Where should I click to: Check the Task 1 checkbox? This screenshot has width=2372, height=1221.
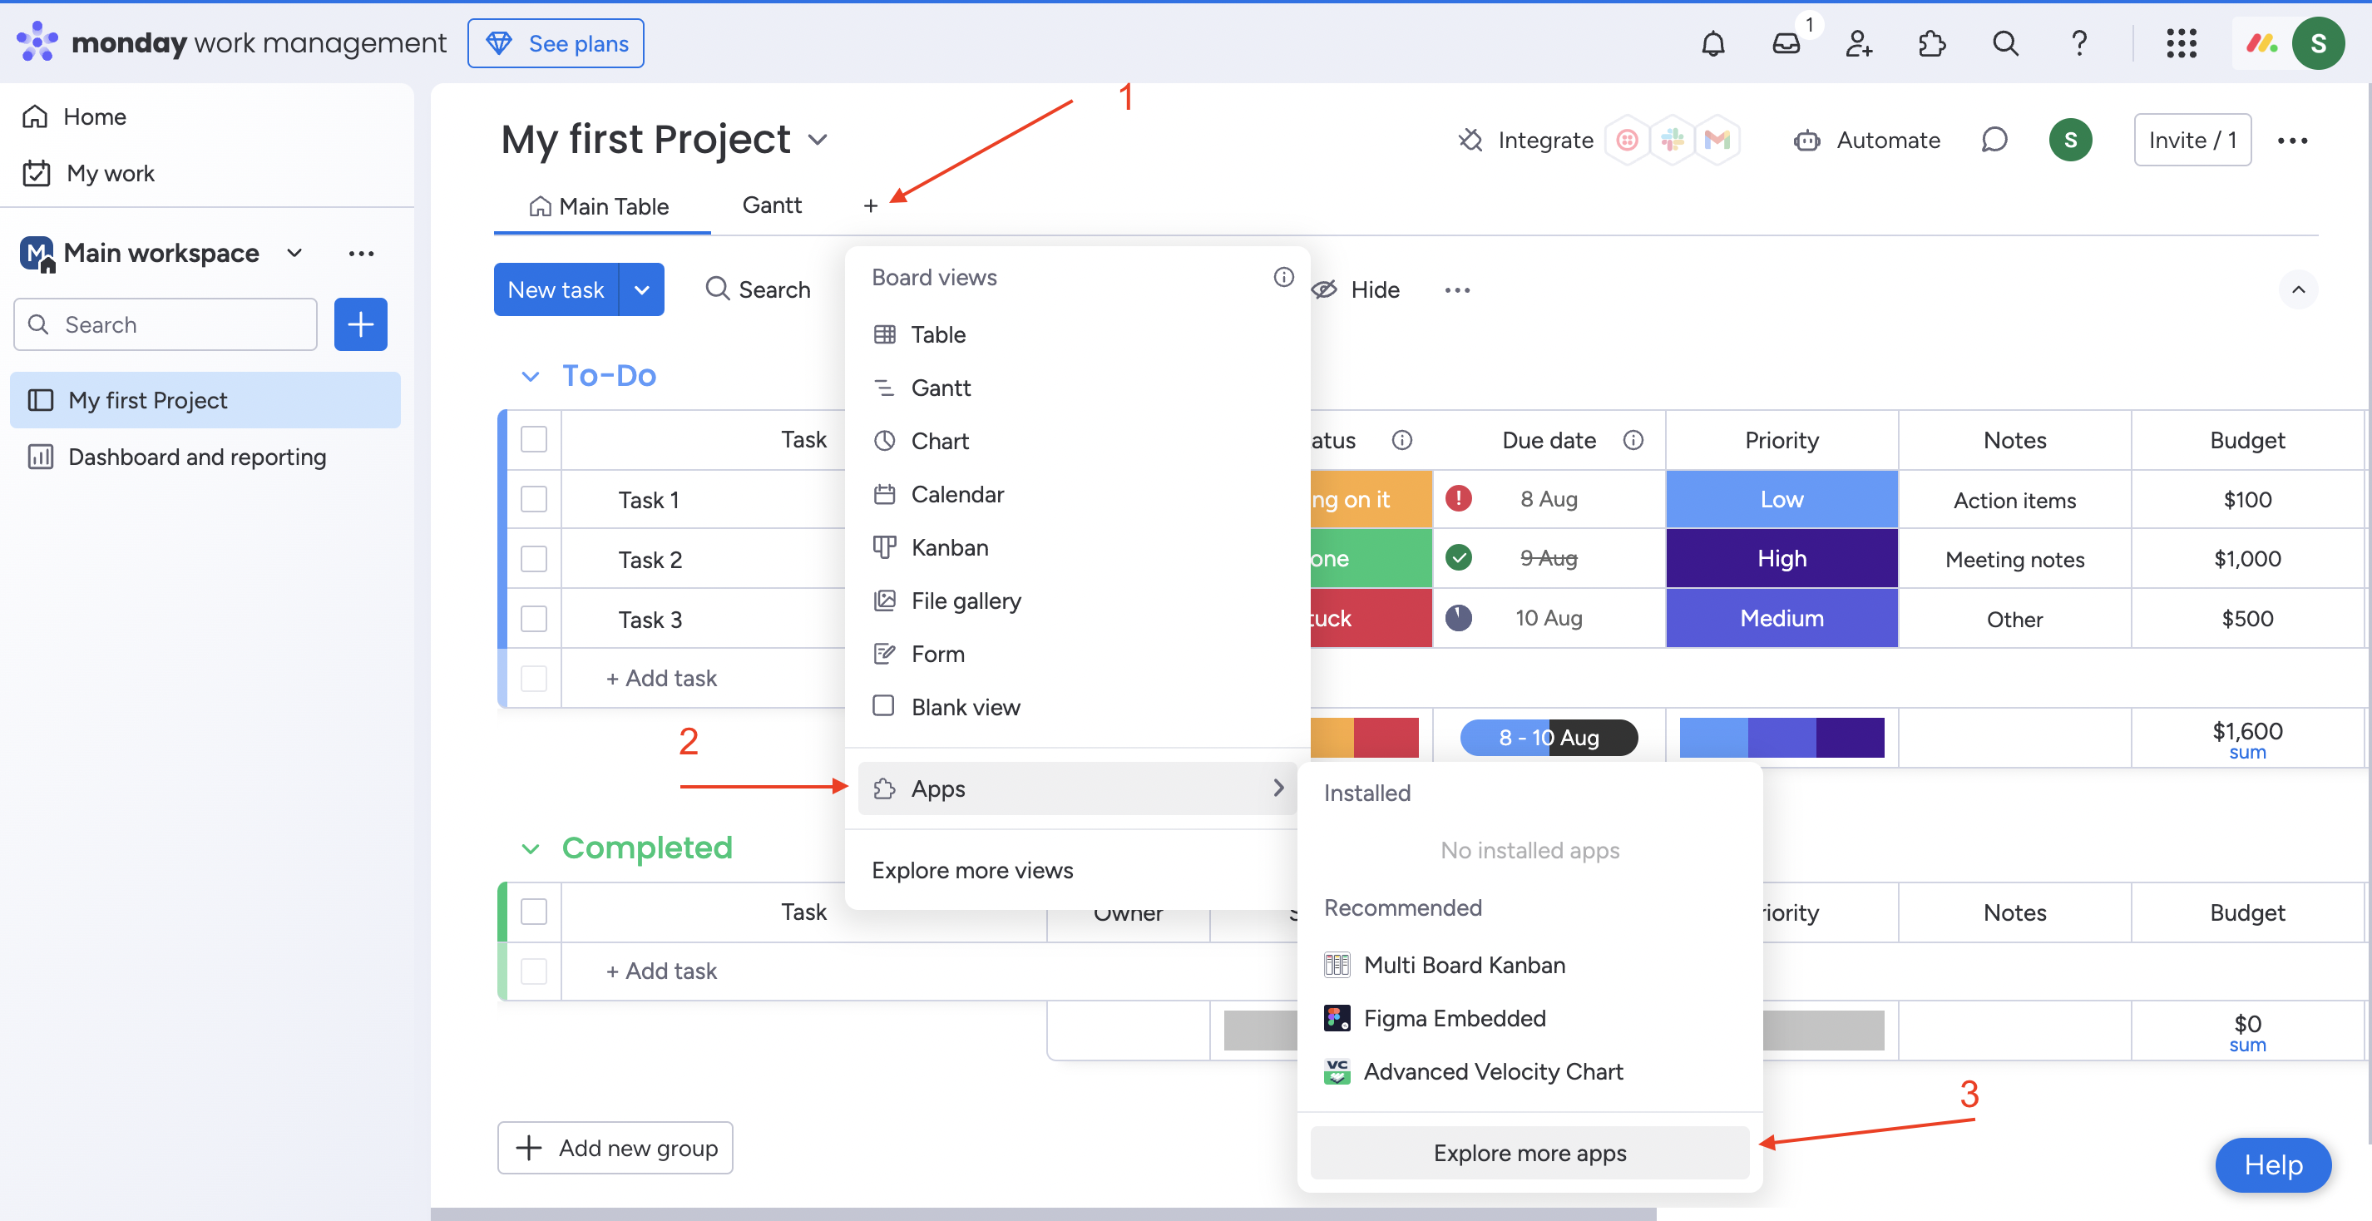point(534,498)
